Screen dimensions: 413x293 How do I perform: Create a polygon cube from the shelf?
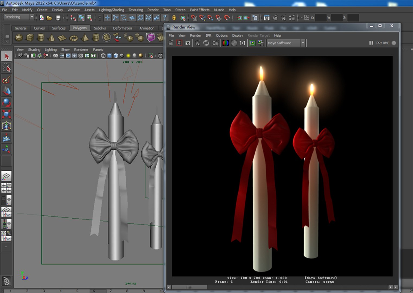[x=30, y=37]
